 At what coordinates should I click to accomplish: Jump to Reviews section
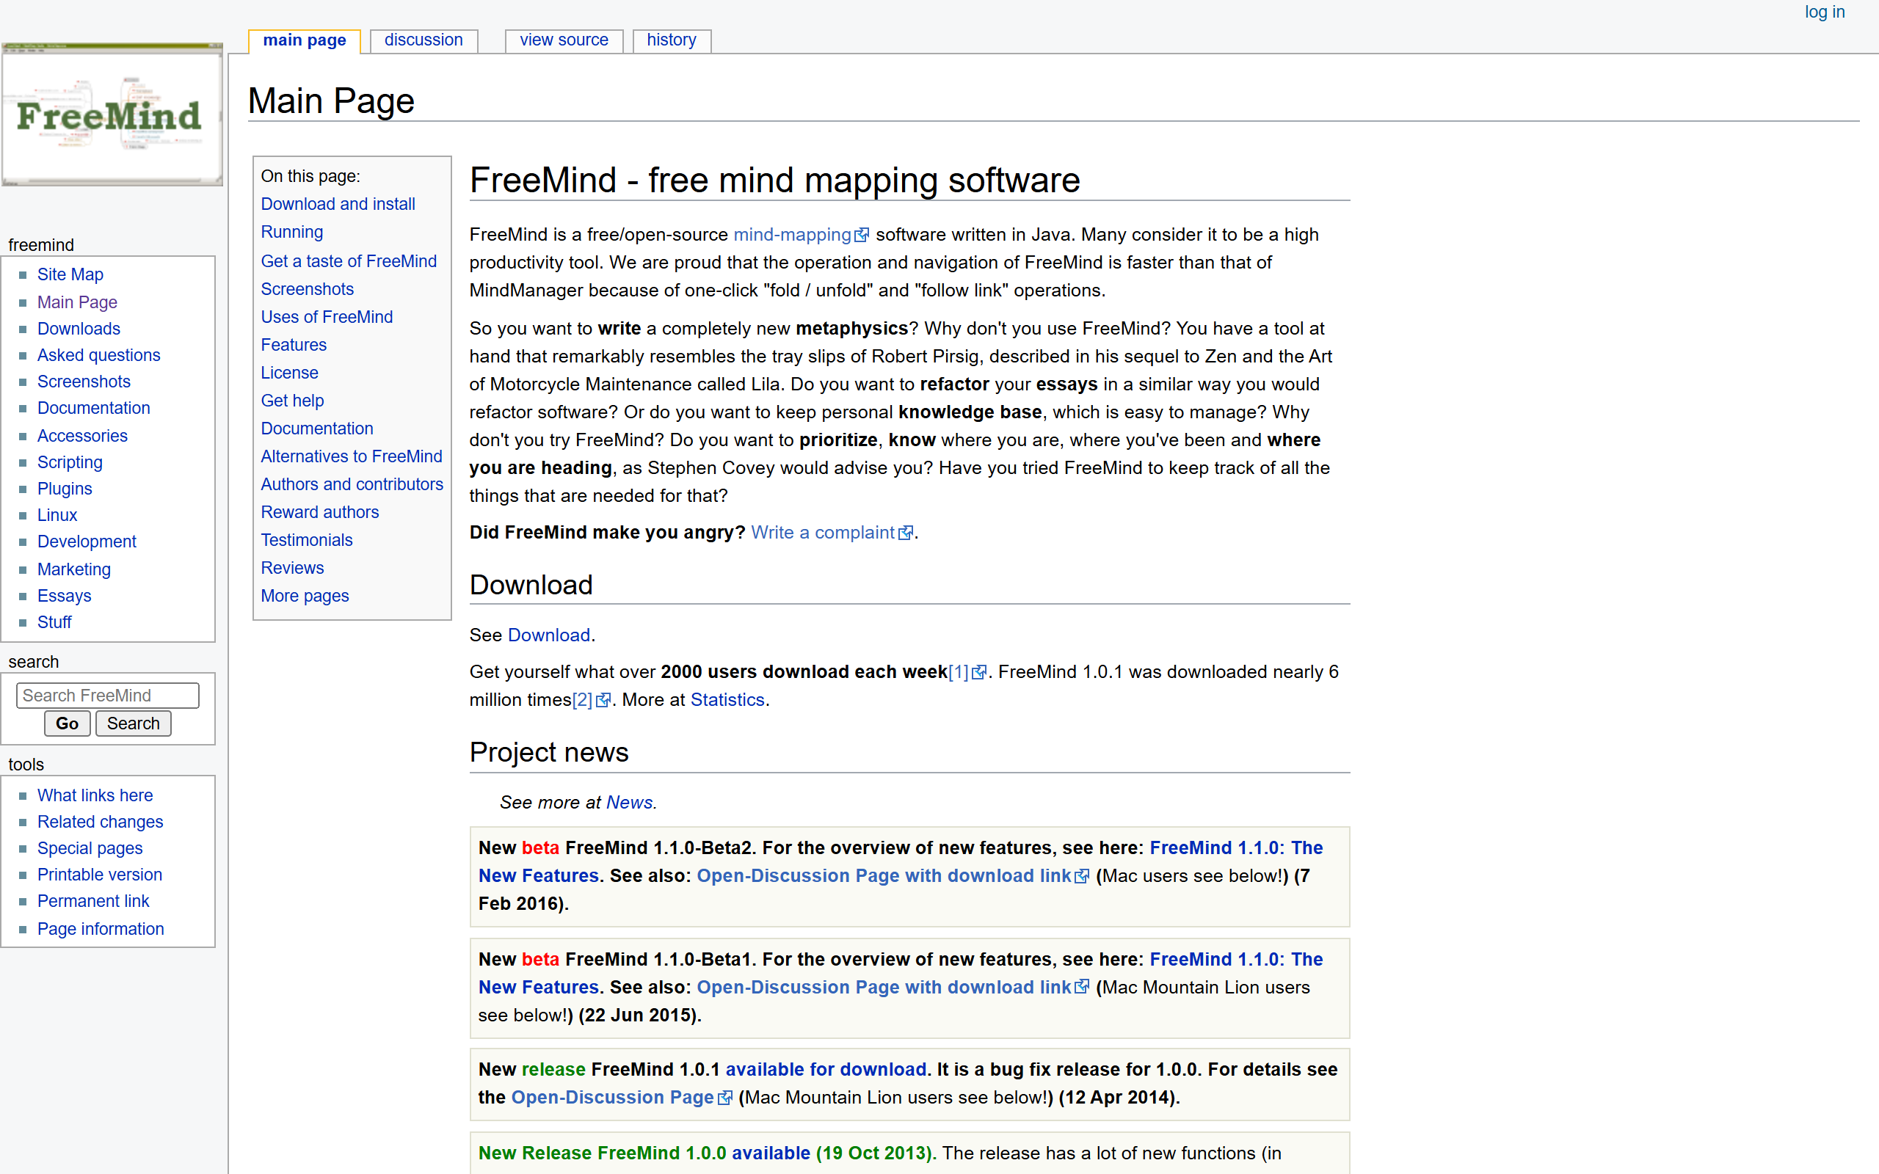click(292, 569)
